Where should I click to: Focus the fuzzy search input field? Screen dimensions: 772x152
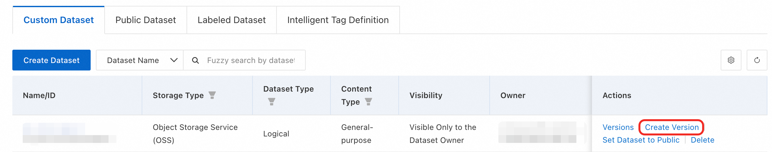point(251,60)
